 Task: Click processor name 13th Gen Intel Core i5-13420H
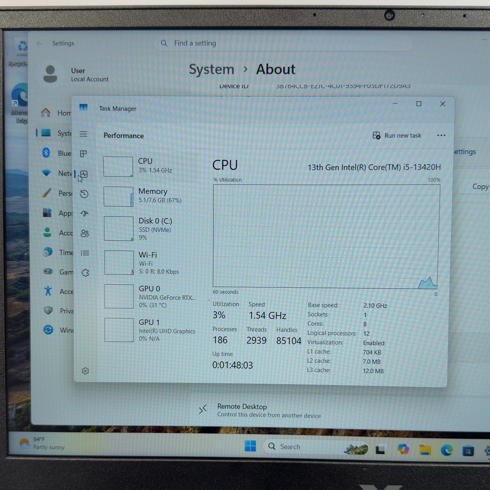(x=374, y=167)
